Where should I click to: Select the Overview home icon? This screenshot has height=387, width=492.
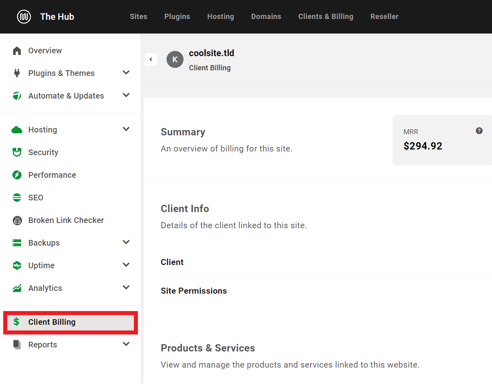point(17,50)
